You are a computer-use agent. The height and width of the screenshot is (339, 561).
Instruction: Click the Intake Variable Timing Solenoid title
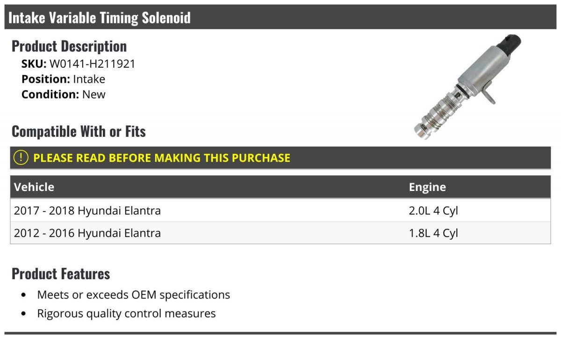click(x=100, y=18)
